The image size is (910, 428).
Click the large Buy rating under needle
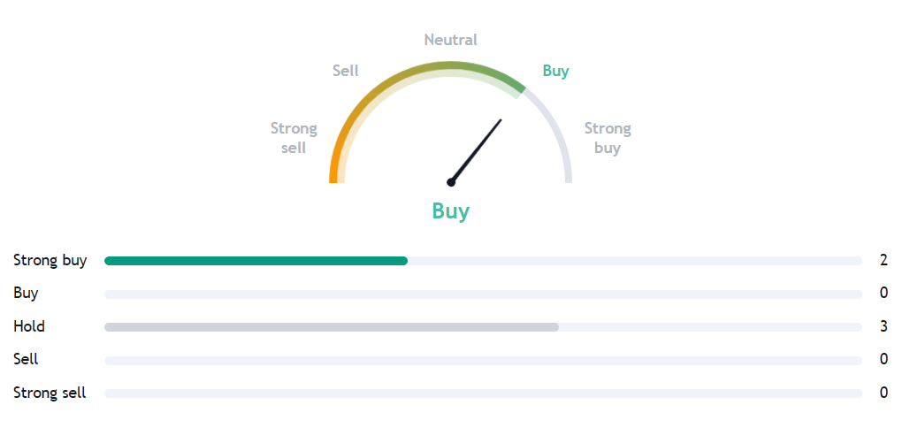pyautogui.click(x=451, y=211)
